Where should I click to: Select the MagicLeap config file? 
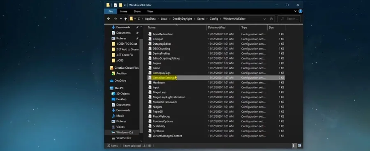159,93
